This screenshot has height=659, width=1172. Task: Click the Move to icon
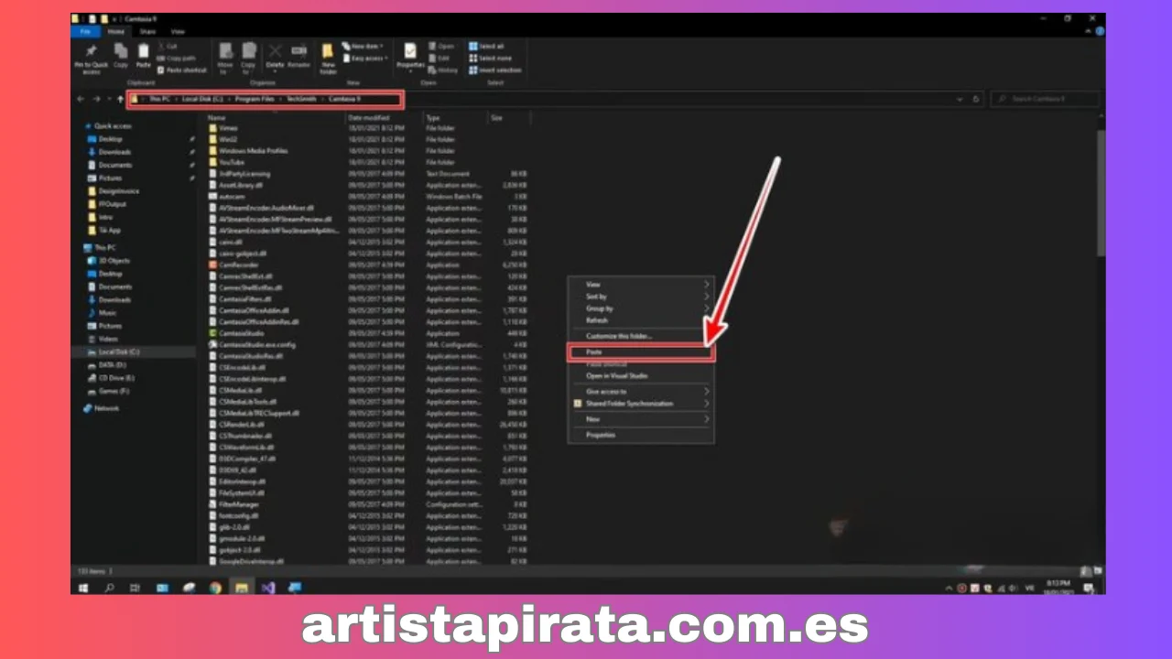click(225, 57)
